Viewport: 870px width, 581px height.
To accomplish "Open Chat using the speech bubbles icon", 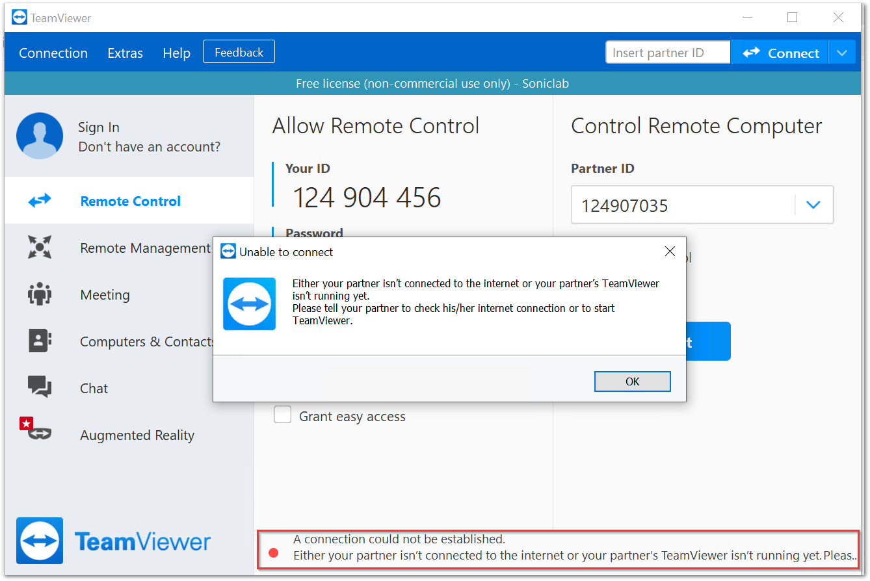I will [x=40, y=387].
